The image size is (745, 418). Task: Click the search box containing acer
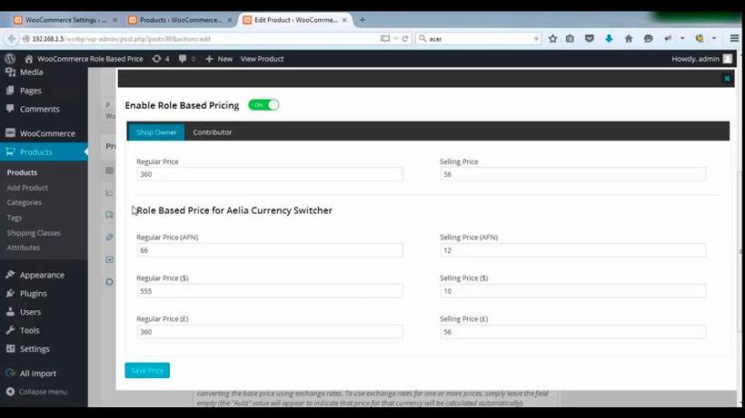tap(478, 39)
